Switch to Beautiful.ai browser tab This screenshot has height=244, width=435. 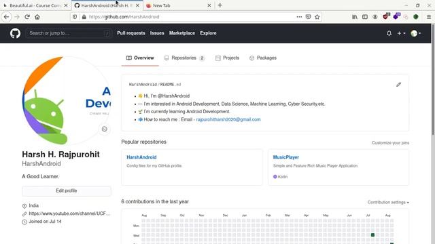click(35, 5)
